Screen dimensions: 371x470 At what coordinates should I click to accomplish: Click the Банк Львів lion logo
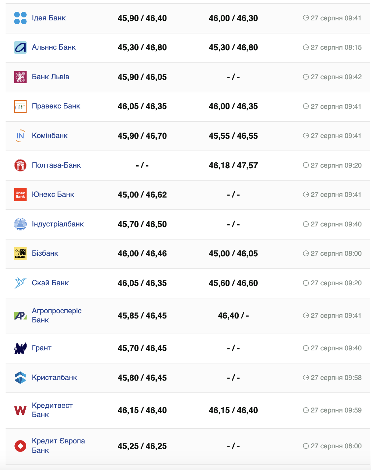coord(20,77)
